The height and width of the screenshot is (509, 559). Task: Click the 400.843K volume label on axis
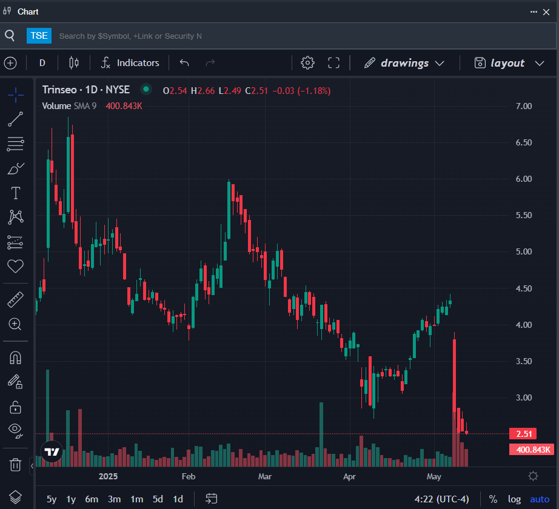click(x=532, y=450)
